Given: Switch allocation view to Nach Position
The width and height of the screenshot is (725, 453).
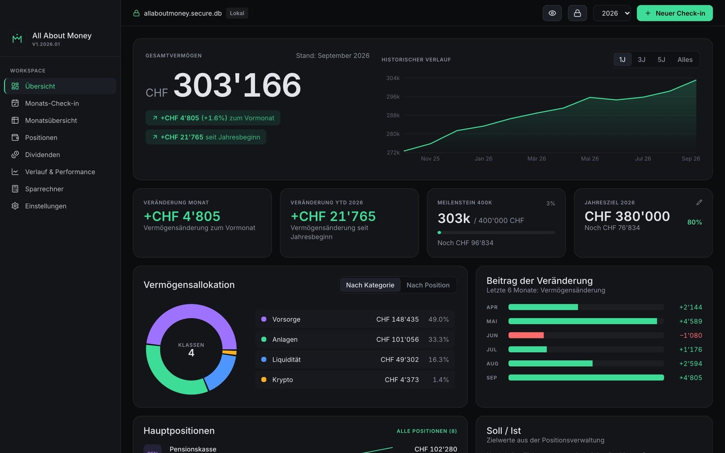Looking at the screenshot, I should tap(428, 285).
